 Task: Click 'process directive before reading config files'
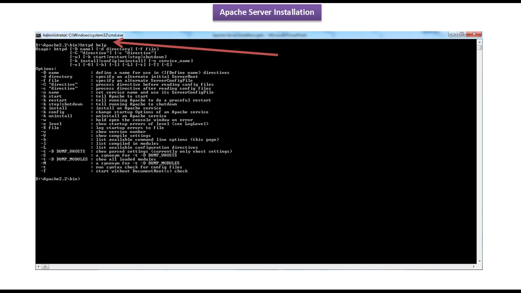154,84
